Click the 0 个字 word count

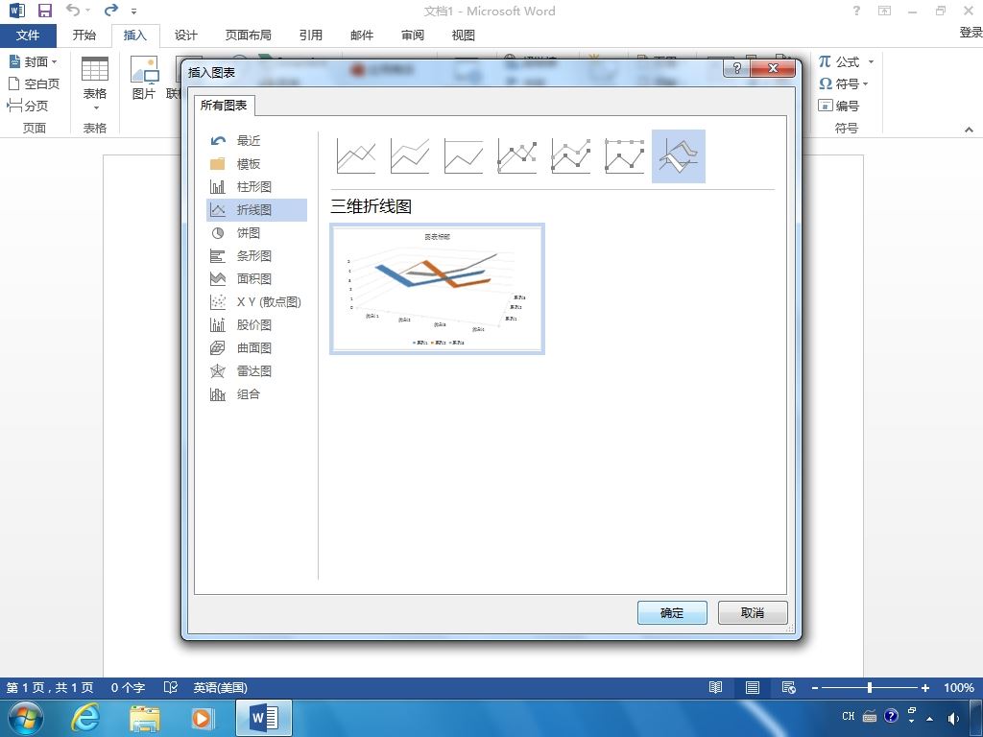[128, 687]
